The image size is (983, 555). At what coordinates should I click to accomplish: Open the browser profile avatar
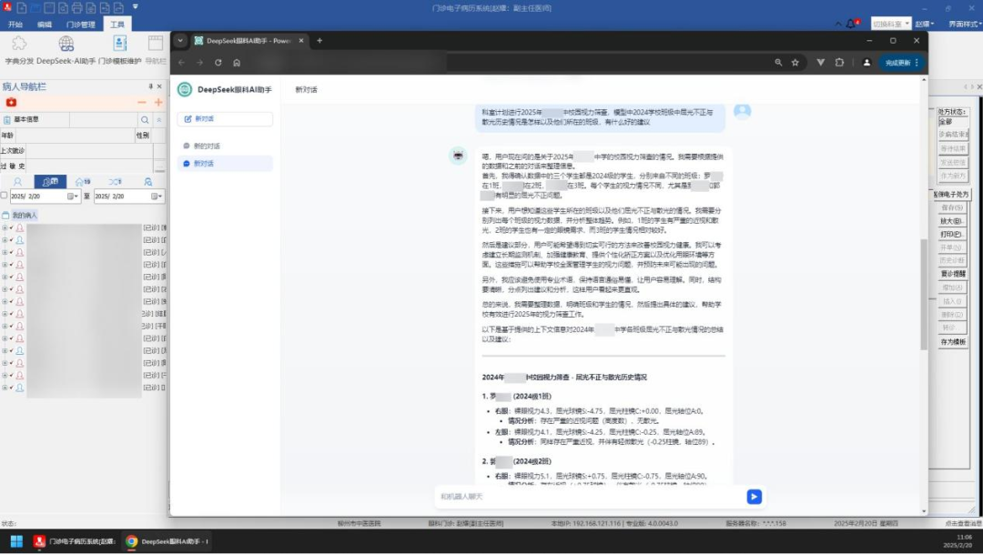(x=866, y=63)
